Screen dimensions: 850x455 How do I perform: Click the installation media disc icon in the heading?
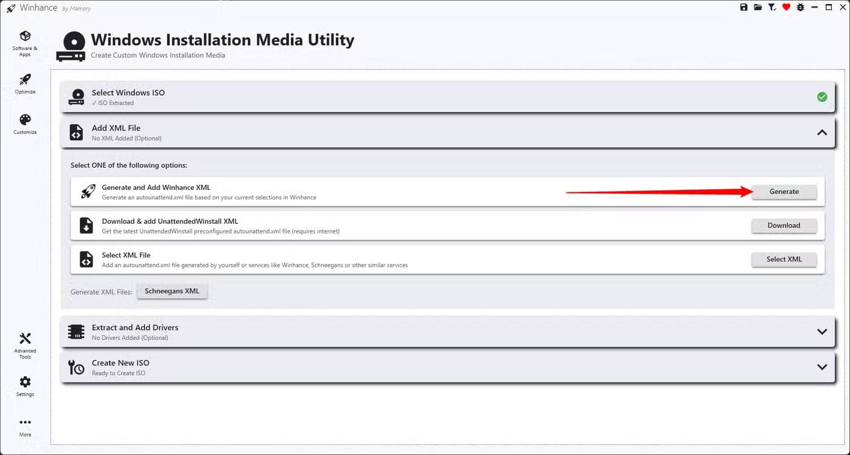coord(71,46)
